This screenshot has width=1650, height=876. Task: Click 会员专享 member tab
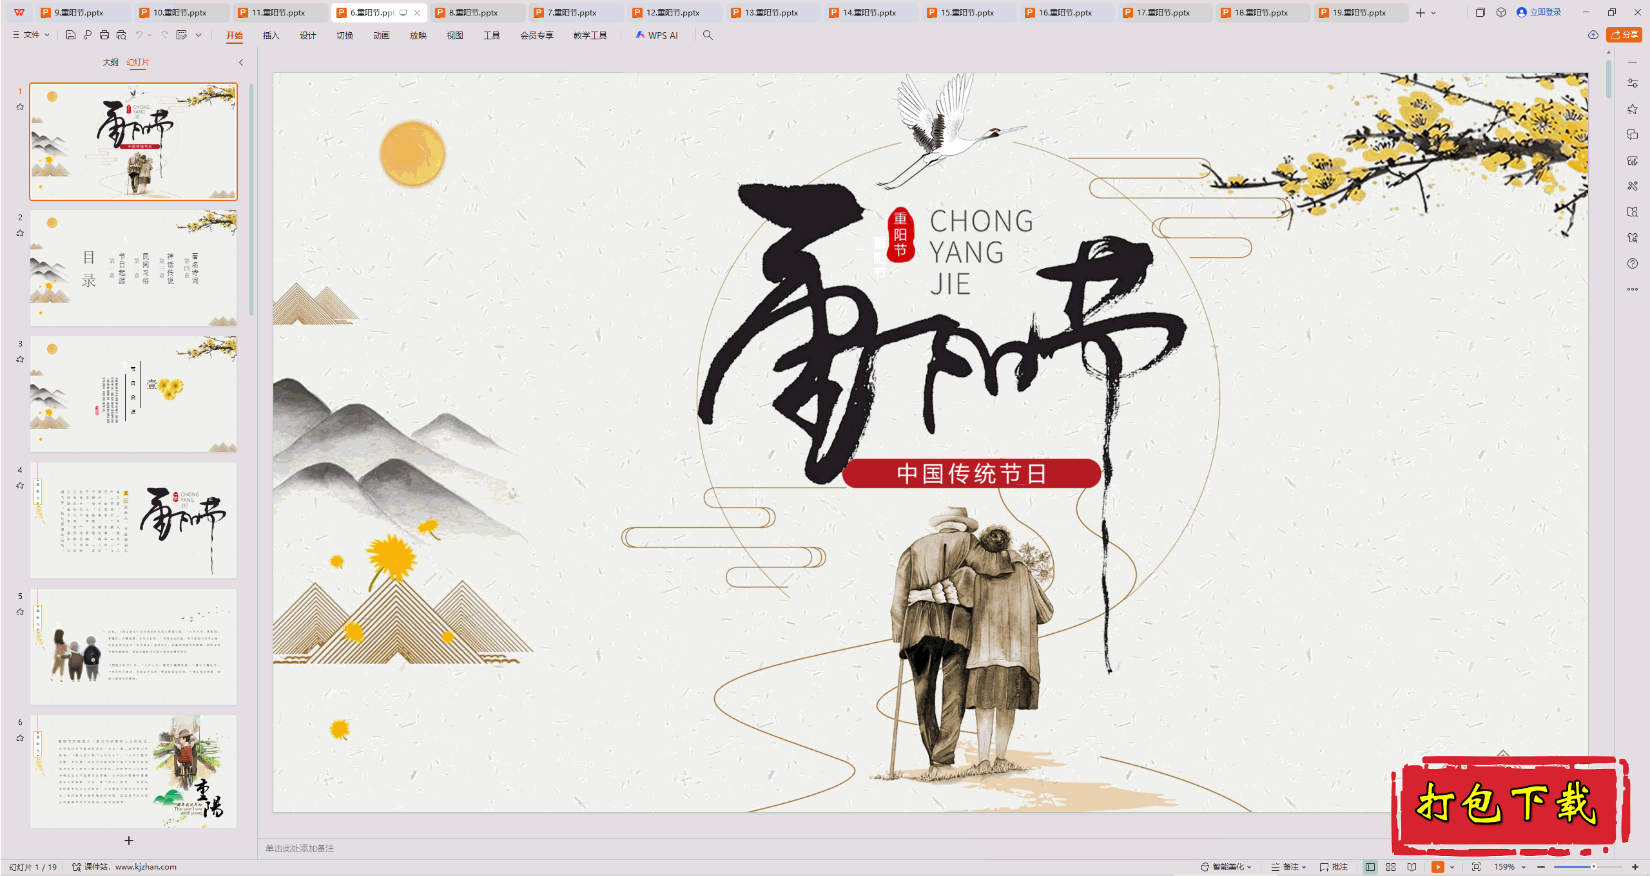(537, 35)
